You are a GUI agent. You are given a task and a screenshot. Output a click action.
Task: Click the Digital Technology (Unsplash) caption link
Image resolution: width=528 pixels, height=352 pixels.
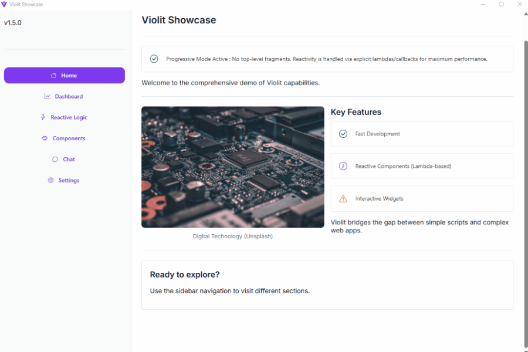click(232, 236)
